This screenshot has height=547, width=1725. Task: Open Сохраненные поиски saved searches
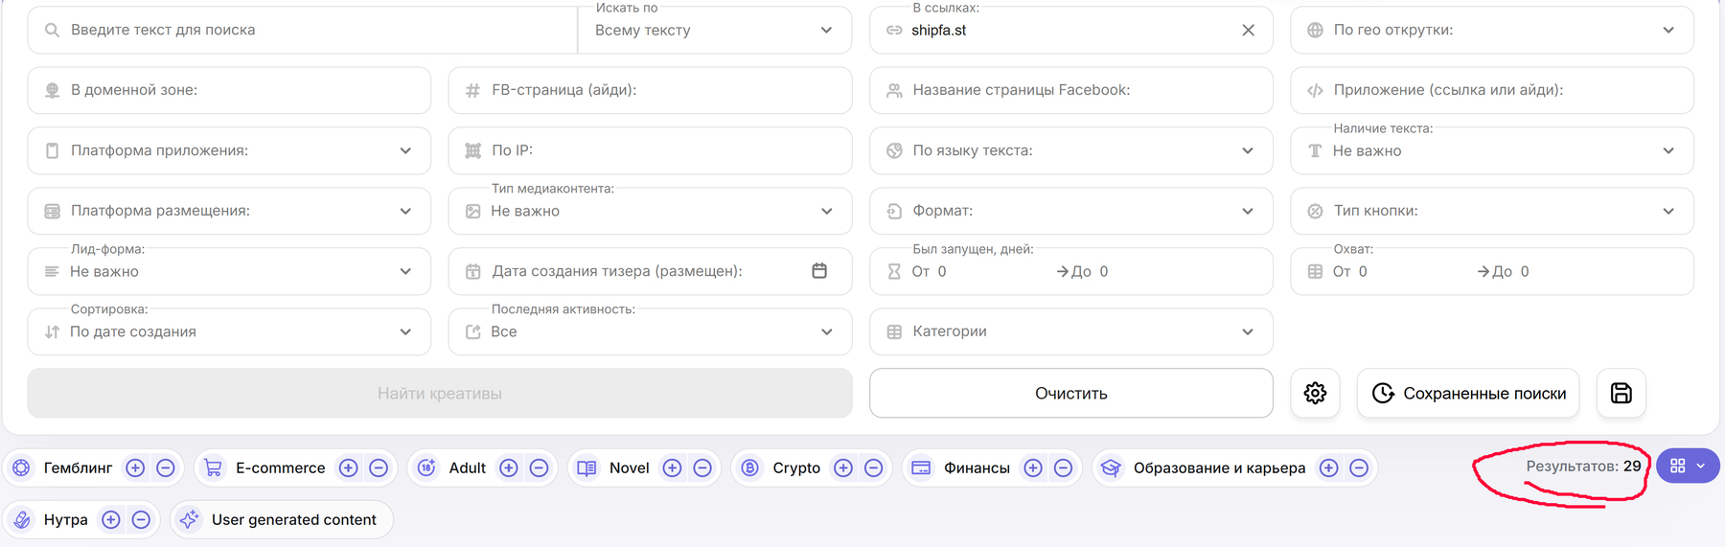1468,393
